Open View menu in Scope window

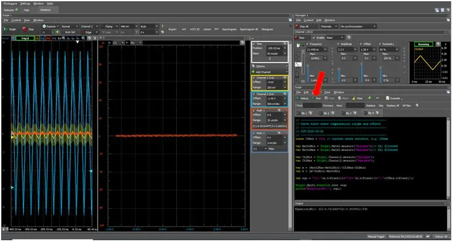point(27,20)
